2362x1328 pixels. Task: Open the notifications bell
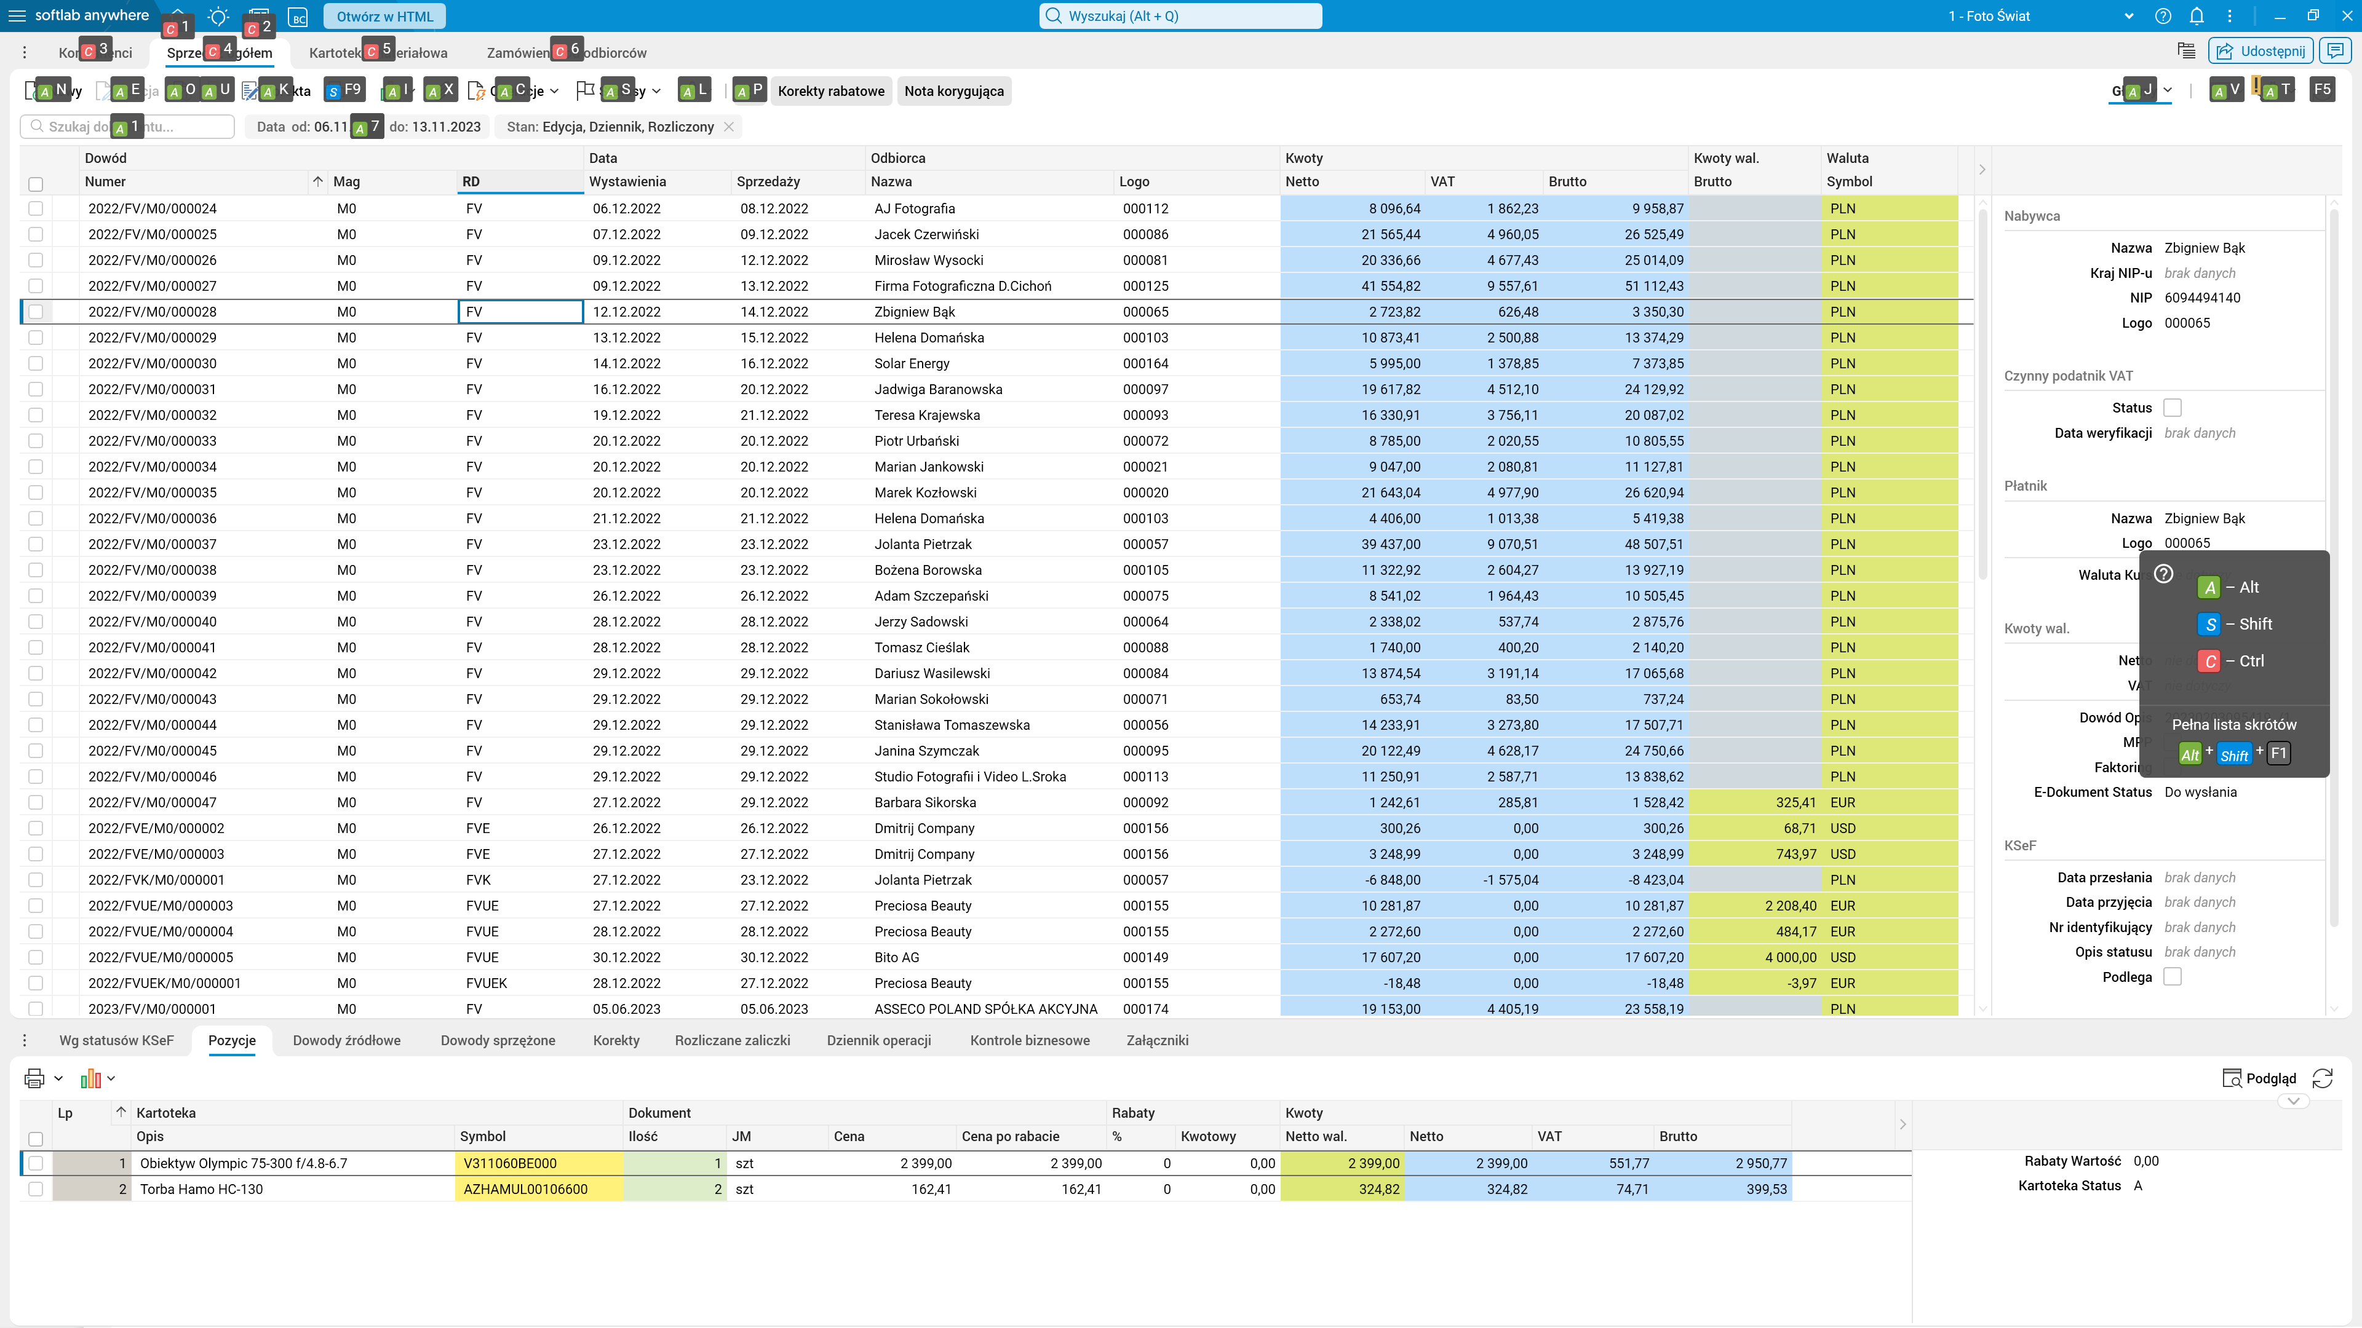coord(2196,15)
